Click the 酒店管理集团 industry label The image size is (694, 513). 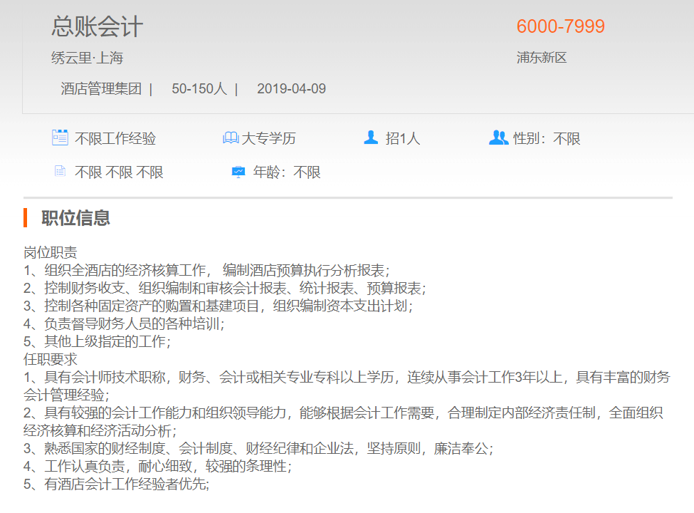pos(101,89)
